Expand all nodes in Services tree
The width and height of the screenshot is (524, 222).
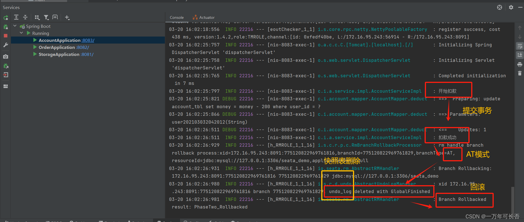click(x=16, y=17)
